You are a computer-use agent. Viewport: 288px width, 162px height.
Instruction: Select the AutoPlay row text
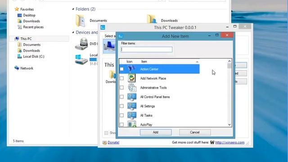pyautogui.click(x=146, y=125)
